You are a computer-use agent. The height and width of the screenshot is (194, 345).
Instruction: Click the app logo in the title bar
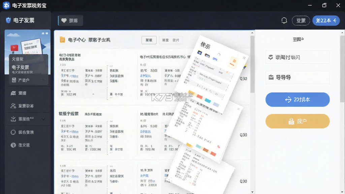tap(6, 5)
